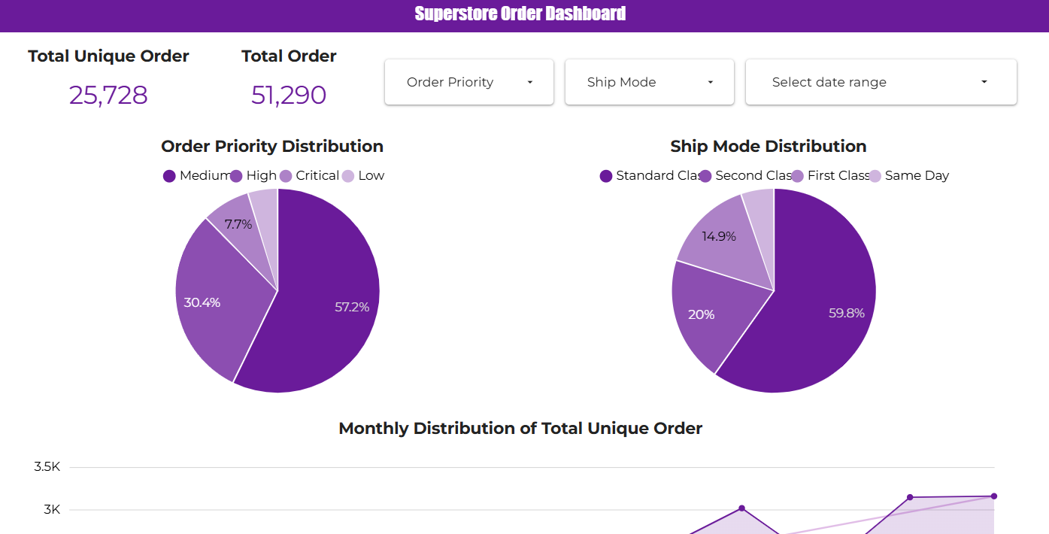The width and height of the screenshot is (1049, 534).
Task: Click a data point on the monthly trend line
Action: click(x=741, y=508)
